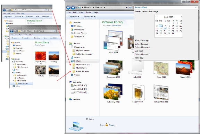The image size is (200, 134).
Task: Click the Forward button in main Explorer window
Action: coord(73,8)
